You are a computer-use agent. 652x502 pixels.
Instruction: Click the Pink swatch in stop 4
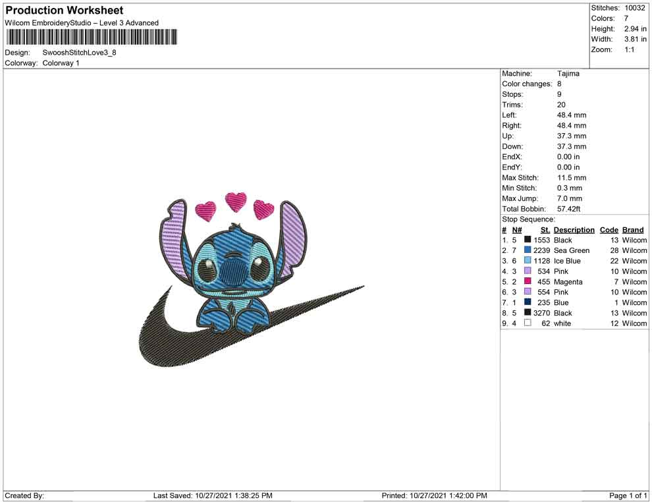coord(528,271)
